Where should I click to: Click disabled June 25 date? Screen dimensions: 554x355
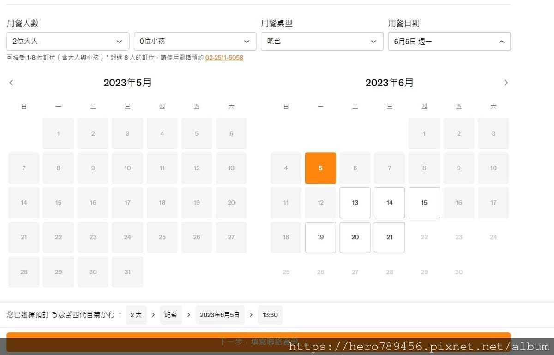(x=286, y=272)
